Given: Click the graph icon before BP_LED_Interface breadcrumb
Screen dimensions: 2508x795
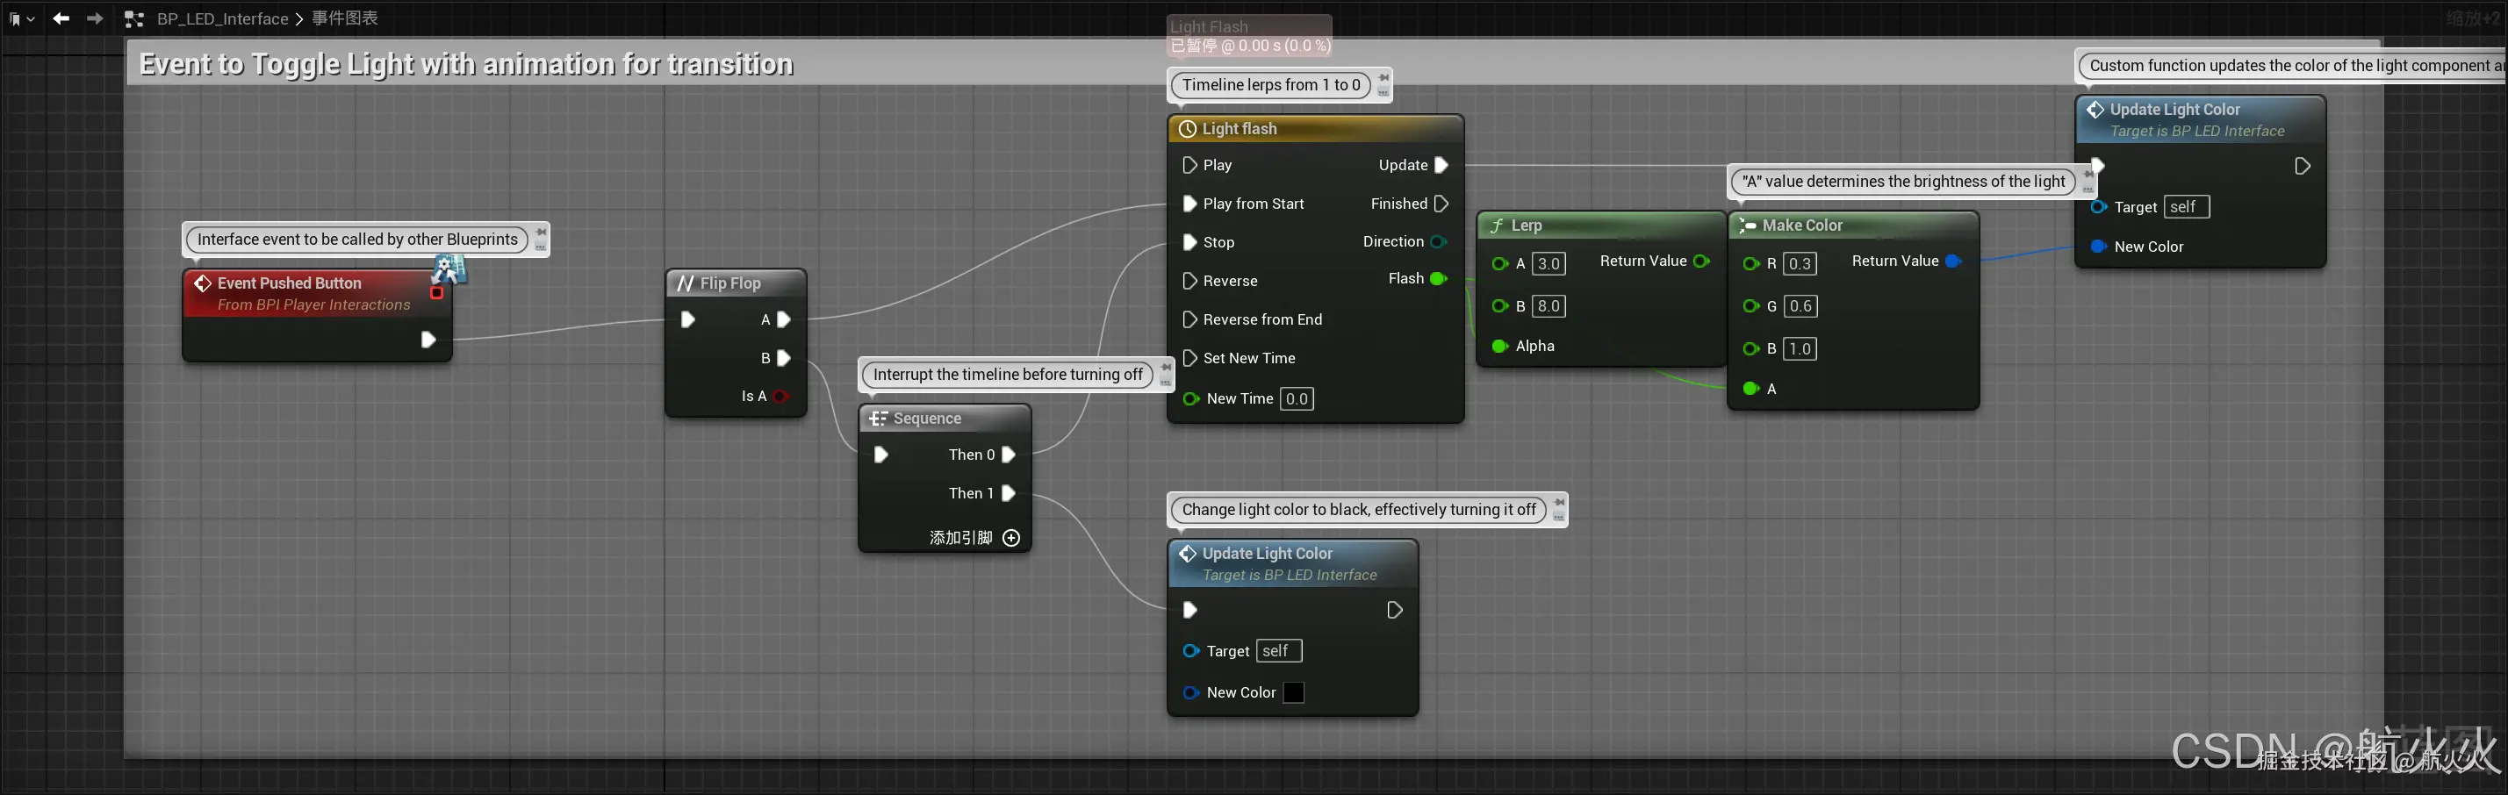Looking at the screenshot, I should [134, 18].
